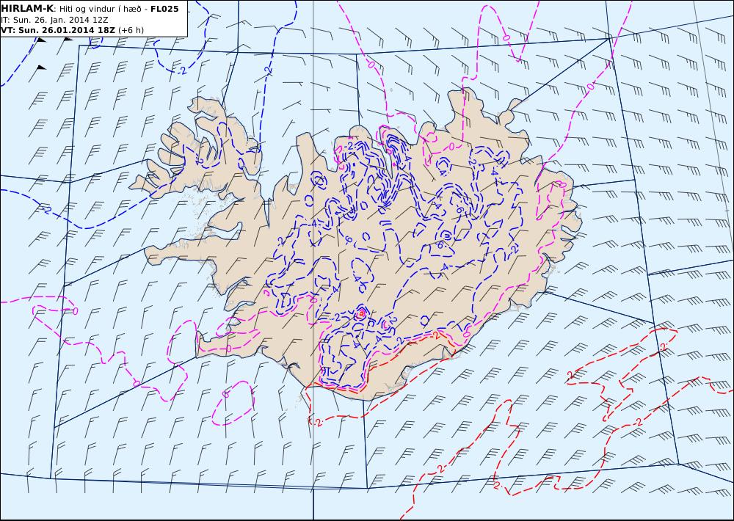This screenshot has height=521, width=734.
Task: Click the 'Hiti og vindur í hæð' text
Action: coord(100,10)
